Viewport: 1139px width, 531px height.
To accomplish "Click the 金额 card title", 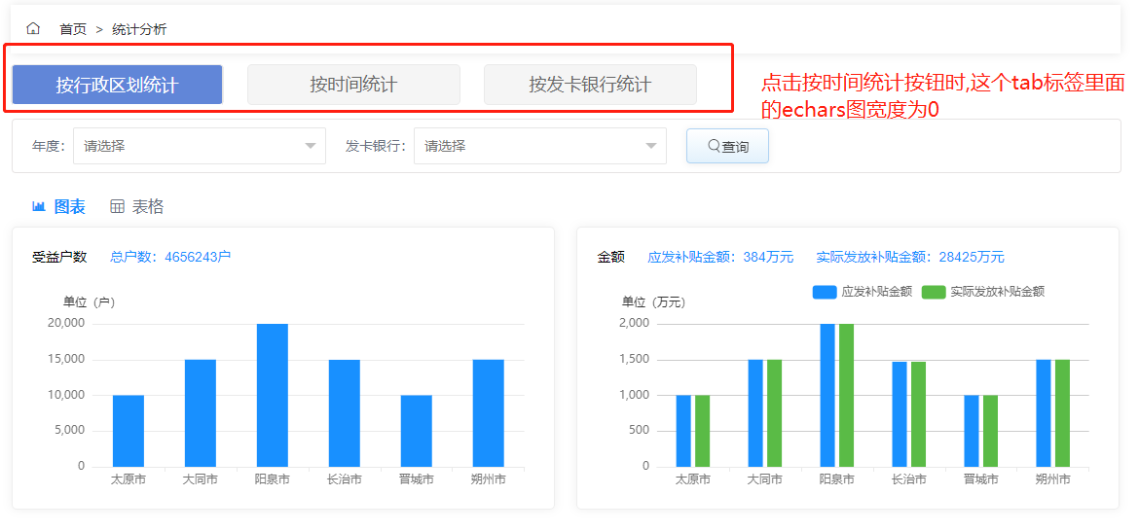I will point(611,257).
